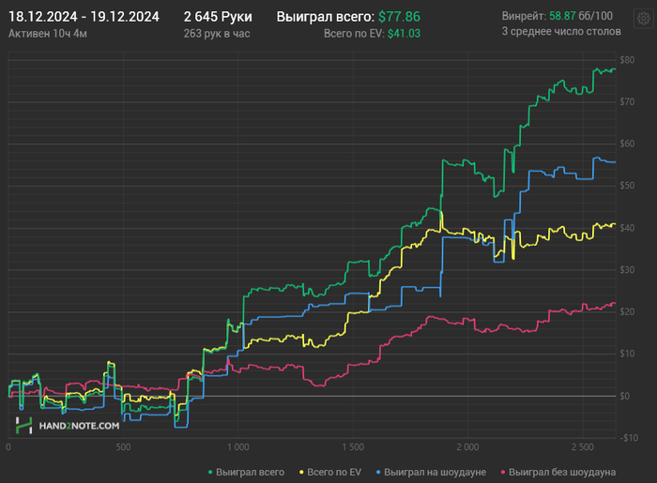Screen dimensions: 657x483
Task: Click the '2 000' x-axis label
Action: click(467, 447)
